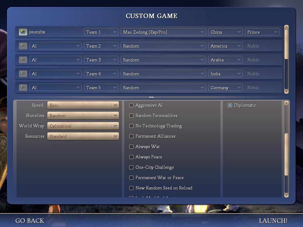Change the Team 5 dropdown
303x227 pixels.
(101, 87)
